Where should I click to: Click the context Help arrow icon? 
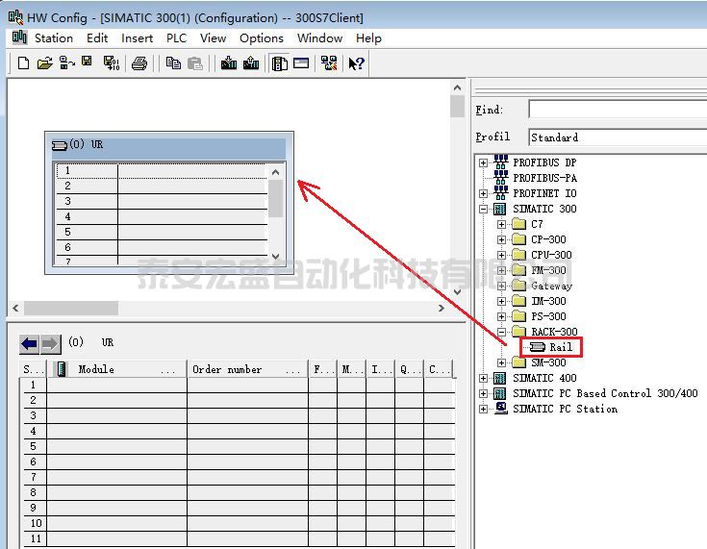click(356, 63)
